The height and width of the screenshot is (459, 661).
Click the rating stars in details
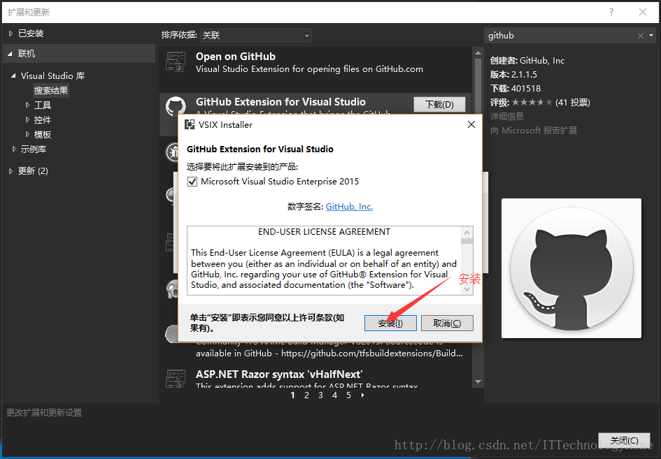point(532,102)
